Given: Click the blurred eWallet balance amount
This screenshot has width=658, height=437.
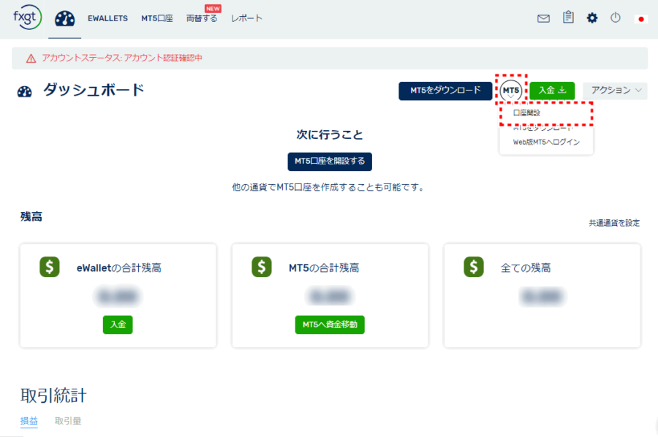Looking at the screenshot, I should [x=118, y=297].
